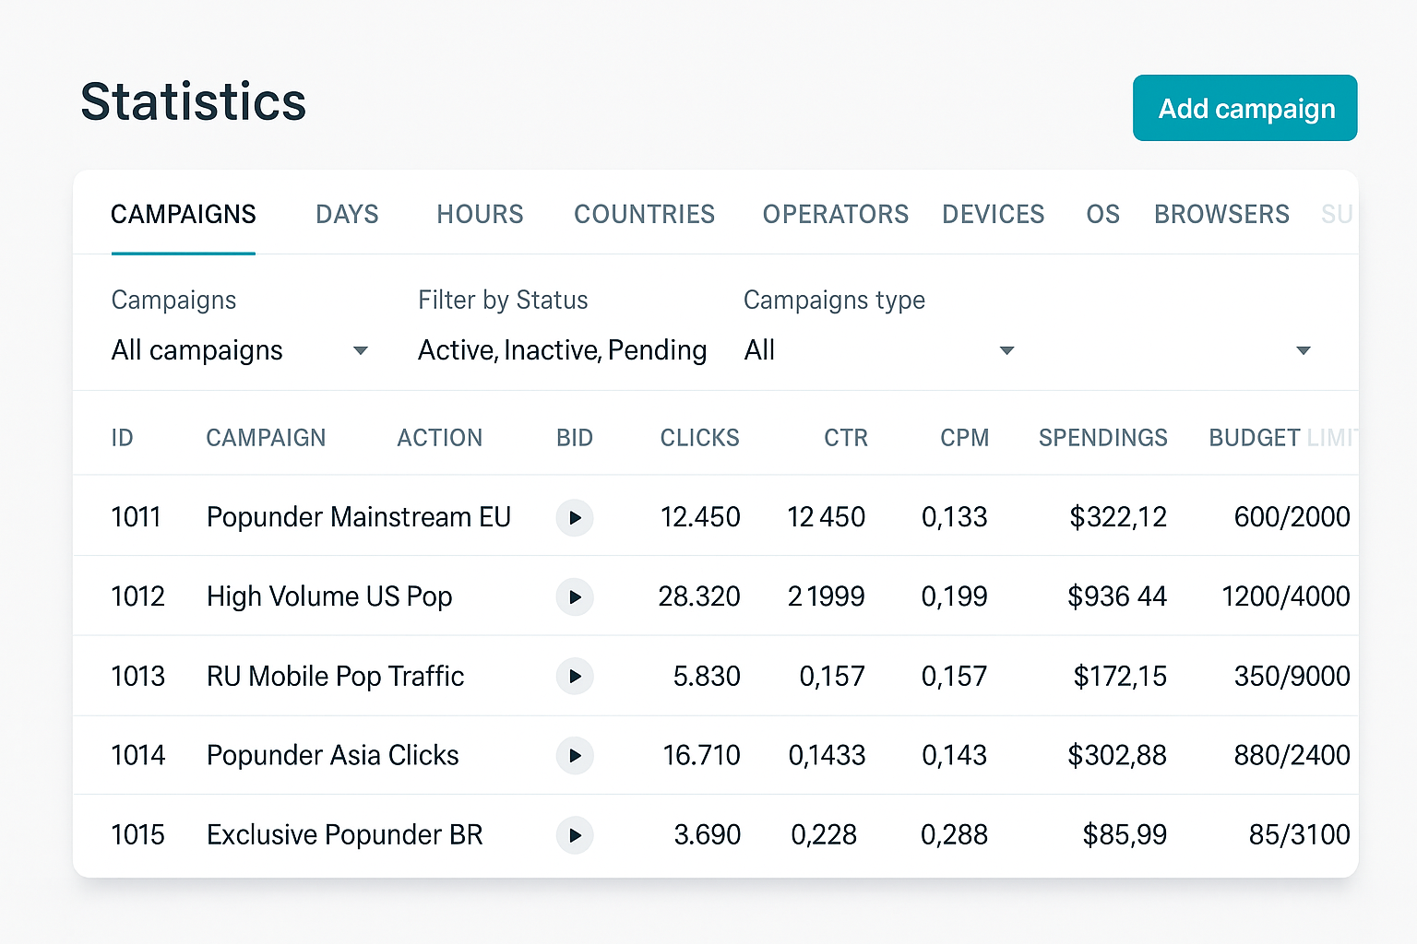Open the unlabeled dropdown arrow beside Campaigns type
The width and height of the screenshot is (1417, 944).
(x=1303, y=350)
